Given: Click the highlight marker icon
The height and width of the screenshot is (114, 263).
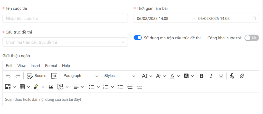Looking at the screenshot, I should tap(36, 87).
